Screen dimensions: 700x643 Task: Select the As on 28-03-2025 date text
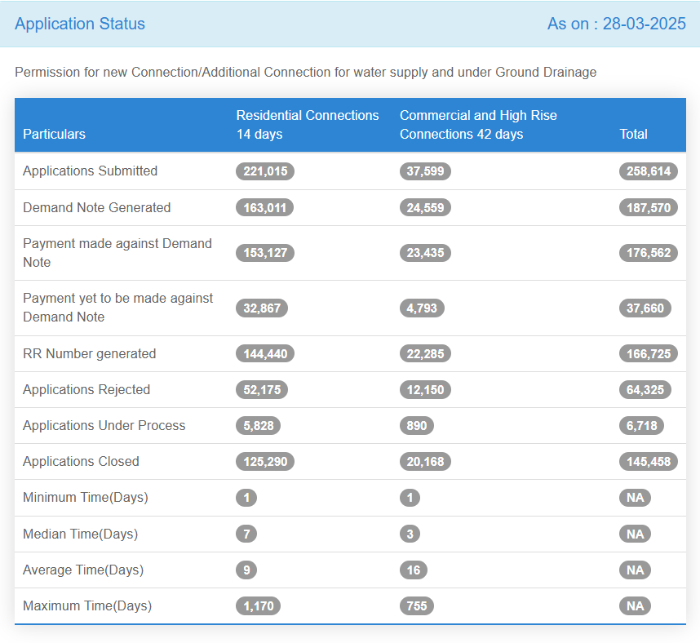coord(616,24)
